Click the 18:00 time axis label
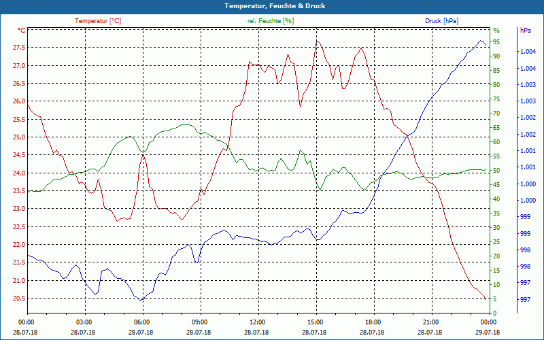The image size is (544, 340). (373, 322)
